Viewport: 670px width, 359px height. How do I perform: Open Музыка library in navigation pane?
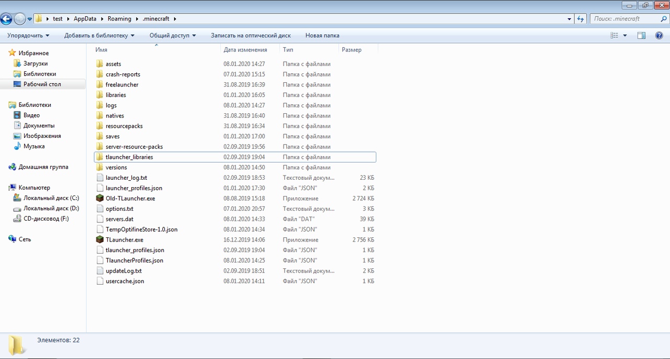click(34, 146)
